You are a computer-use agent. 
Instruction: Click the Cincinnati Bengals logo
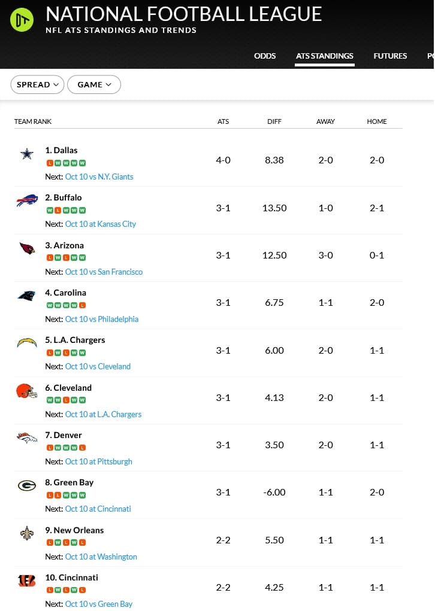click(x=27, y=580)
